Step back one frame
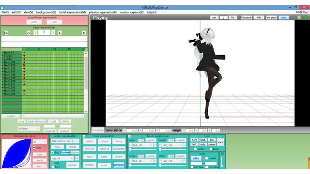 pyautogui.click(x=35, y=32)
